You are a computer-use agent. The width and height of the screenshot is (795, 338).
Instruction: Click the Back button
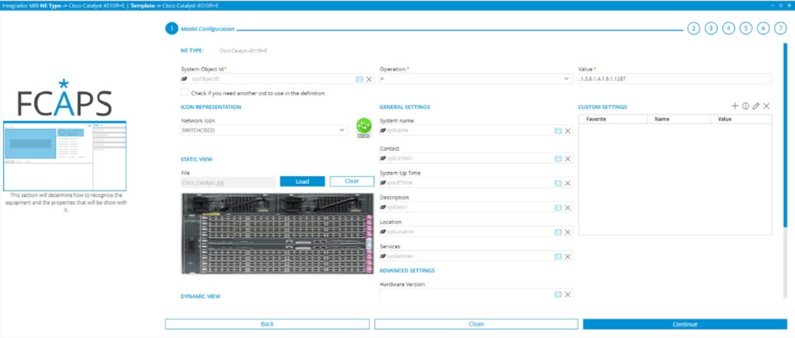click(267, 324)
